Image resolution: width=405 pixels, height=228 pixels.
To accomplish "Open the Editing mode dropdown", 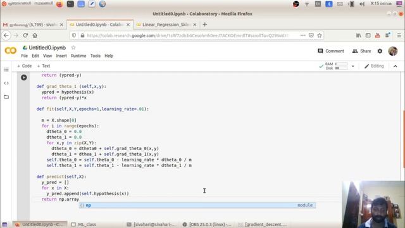I will [374, 66].
